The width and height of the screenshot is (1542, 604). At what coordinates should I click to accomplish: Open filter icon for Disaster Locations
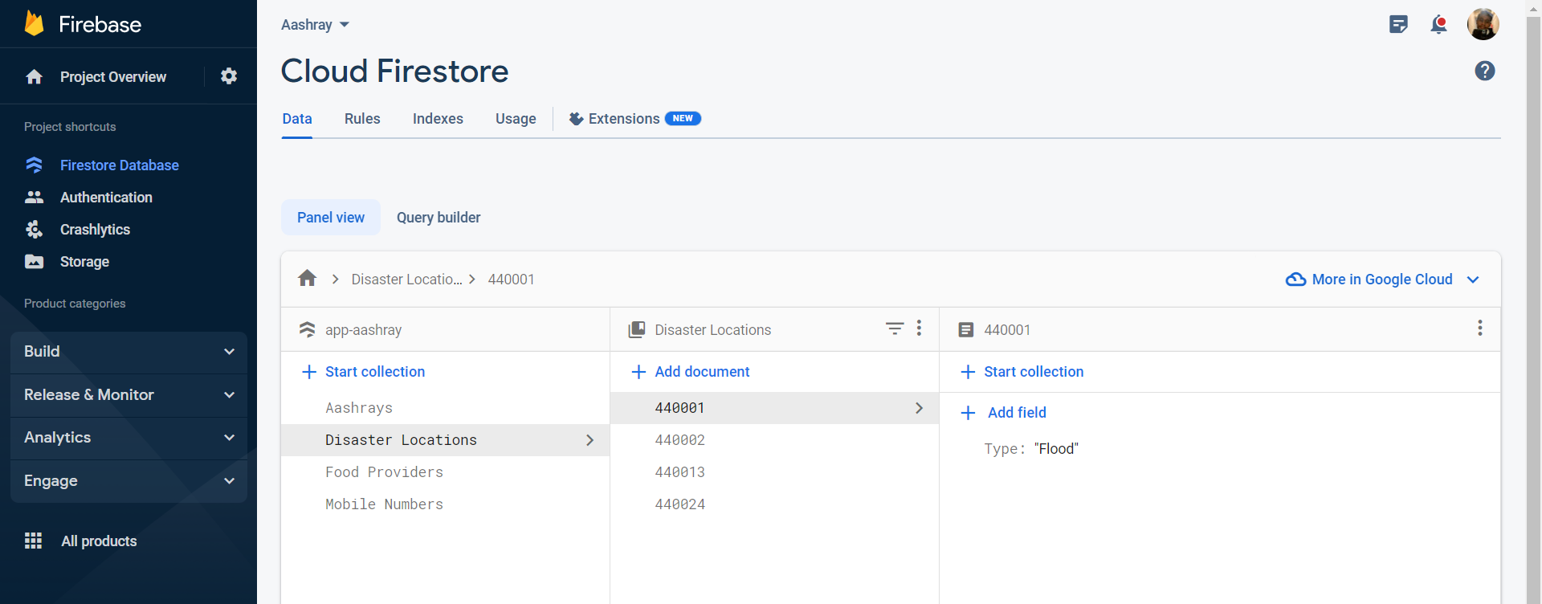pyautogui.click(x=895, y=329)
